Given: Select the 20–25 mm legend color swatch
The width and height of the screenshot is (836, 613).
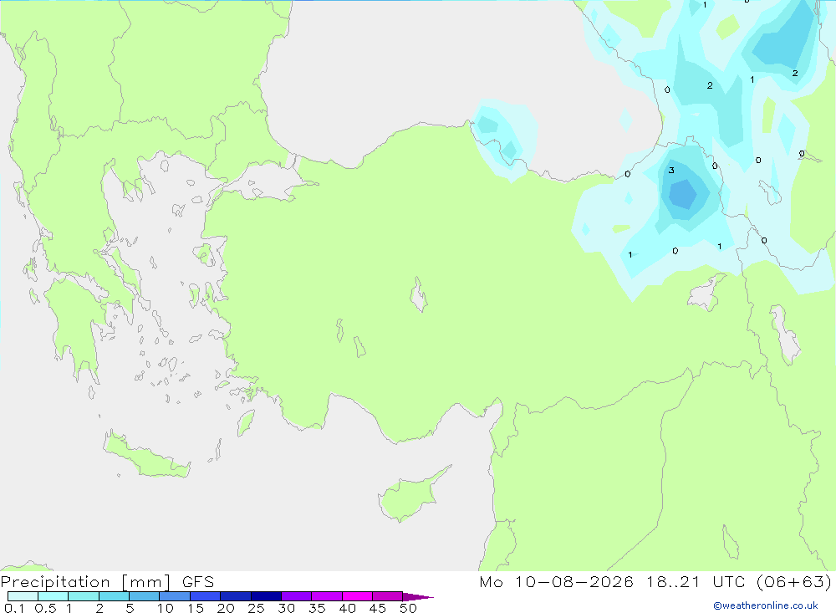Looking at the screenshot, I should point(235,596).
